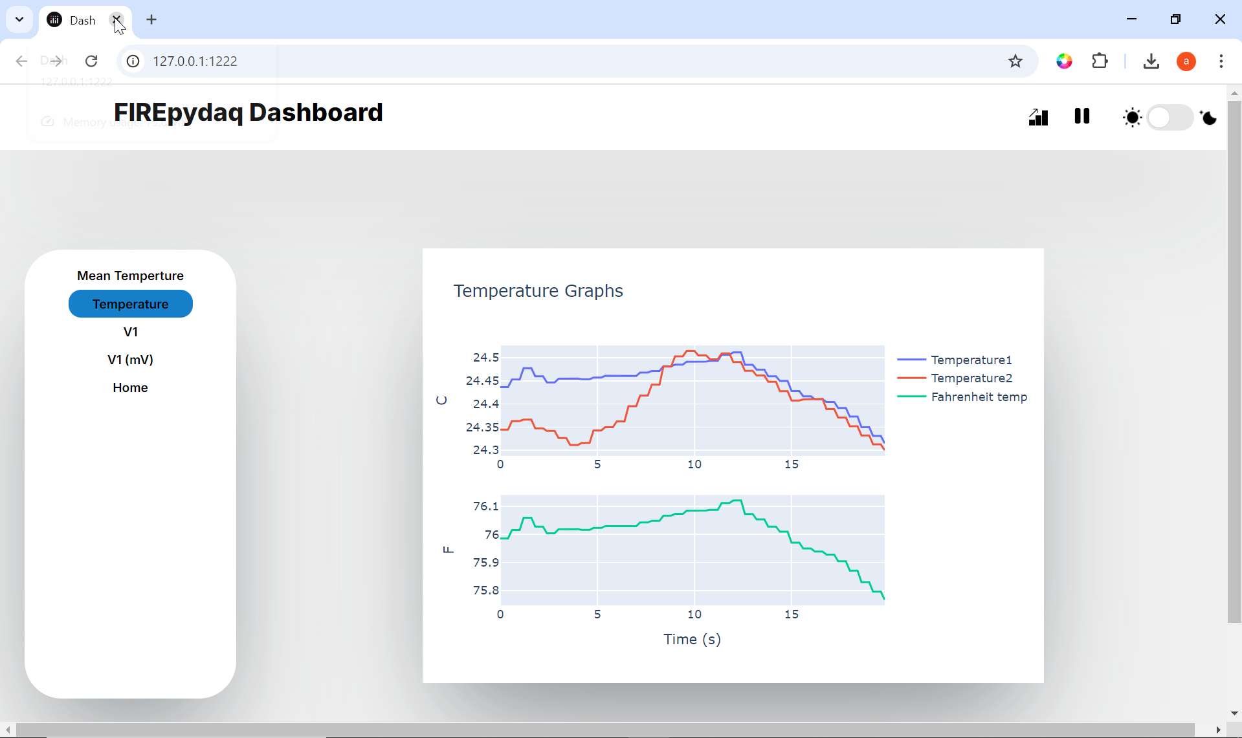
Task: Click the Temperature Graphs chart title
Action: point(538,291)
